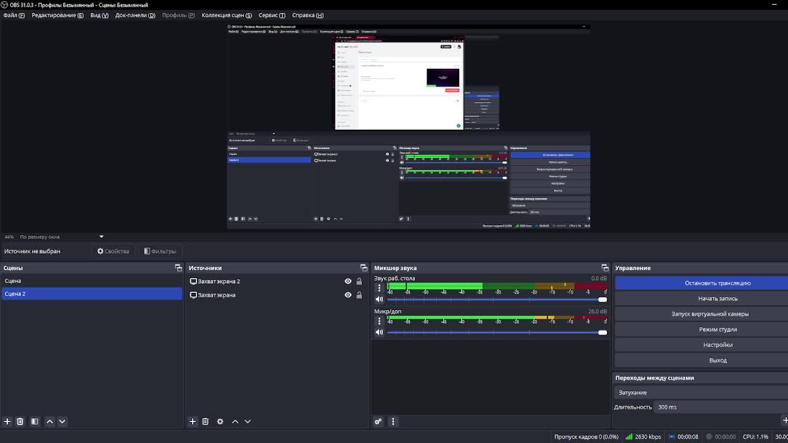788x443 pixels.
Task: Click the 44% preview zoom value
Action: point(9,237)
